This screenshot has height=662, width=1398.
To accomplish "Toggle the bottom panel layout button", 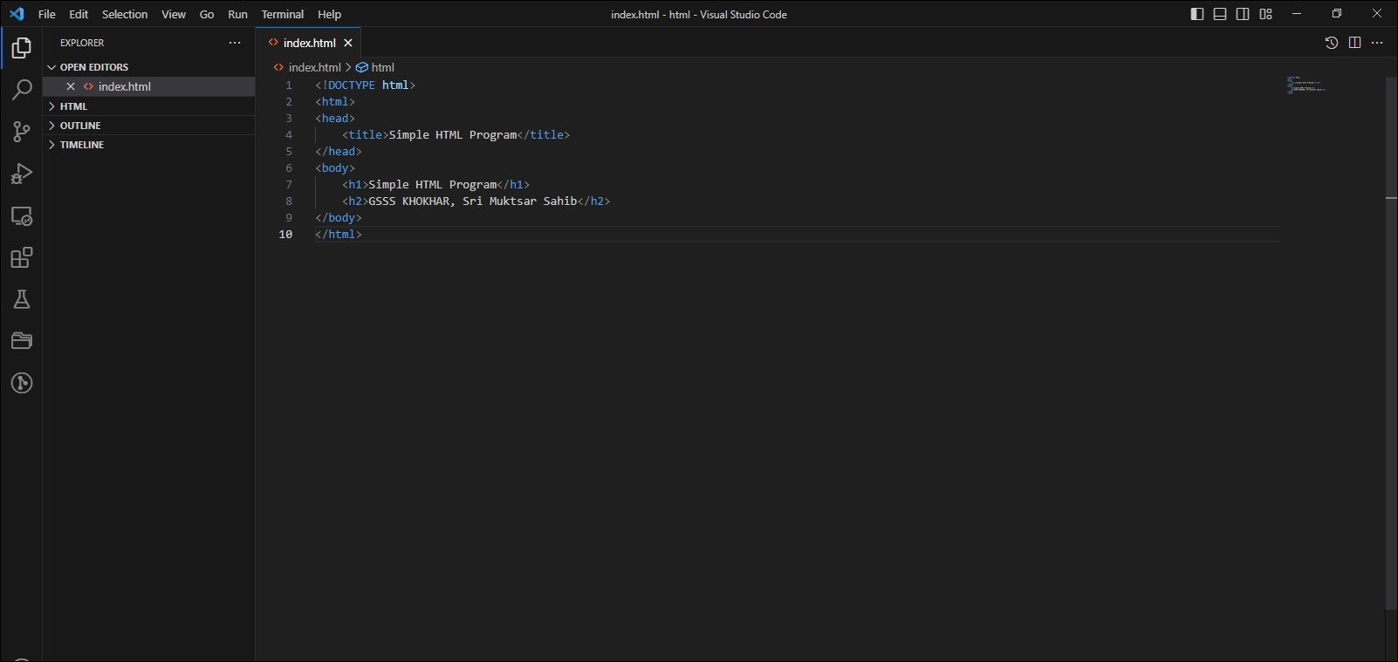I will (1220, 14).
